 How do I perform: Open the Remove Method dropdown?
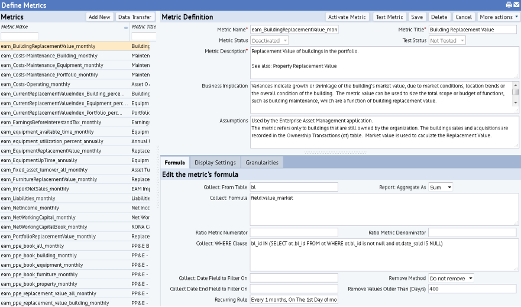[x=451, y=278]
